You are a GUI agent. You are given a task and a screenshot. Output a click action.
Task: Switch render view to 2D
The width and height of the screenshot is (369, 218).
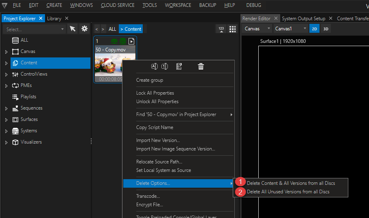click(314, 29)
